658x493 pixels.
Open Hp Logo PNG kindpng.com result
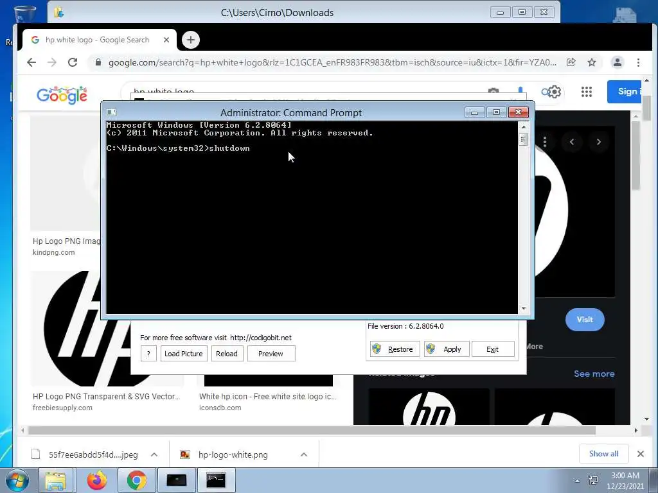[x=66, y=241]
